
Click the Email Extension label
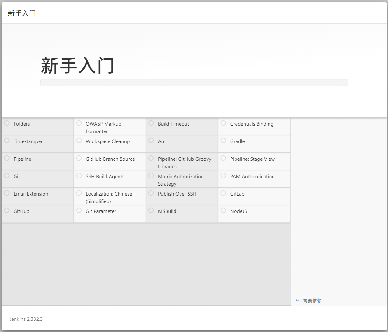pyautogui.click(x=31, y=194)
